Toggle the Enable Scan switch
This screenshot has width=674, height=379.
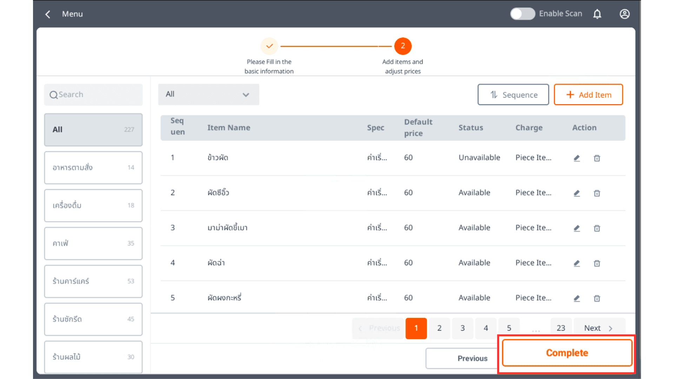coord(522,14)
